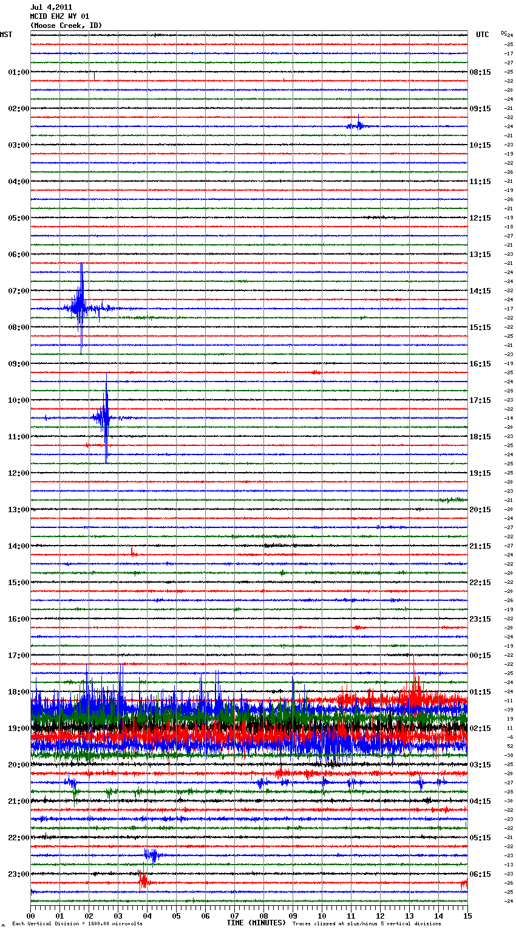Click the small red spike on the 14:15 trace

pyautogui.click(x=133, y=552)
